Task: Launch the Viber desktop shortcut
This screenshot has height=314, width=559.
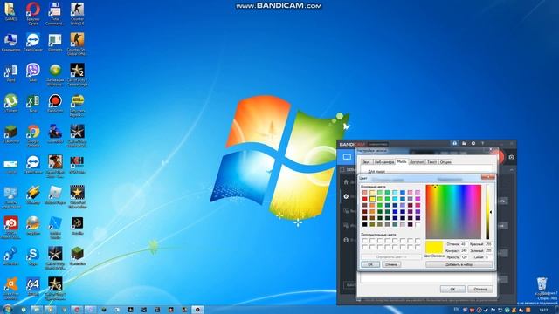Action: pos(33,72)
